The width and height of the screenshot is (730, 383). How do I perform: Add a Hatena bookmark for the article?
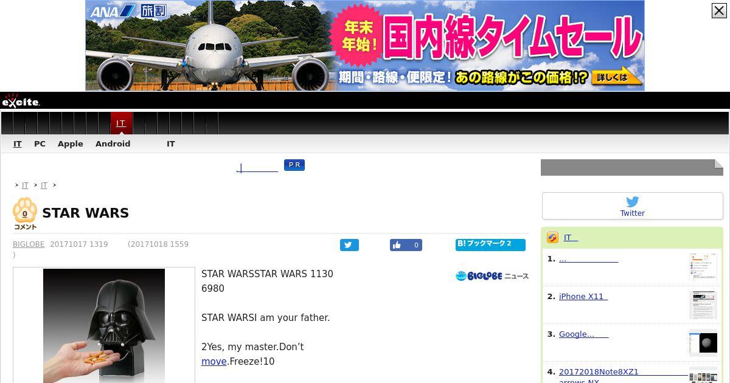(x=490, y=244)
